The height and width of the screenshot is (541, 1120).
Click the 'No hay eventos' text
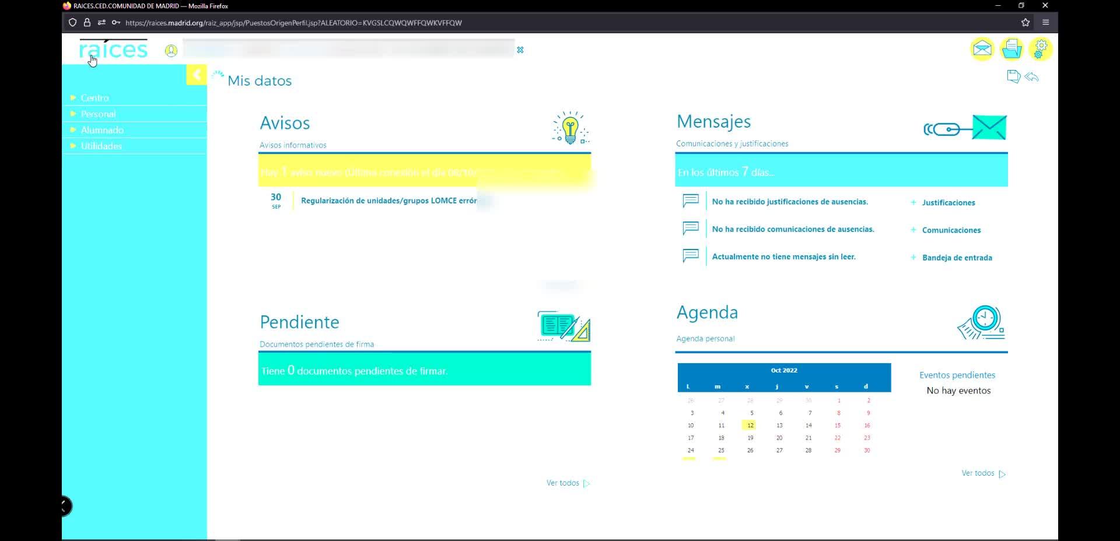coord(958,391)
